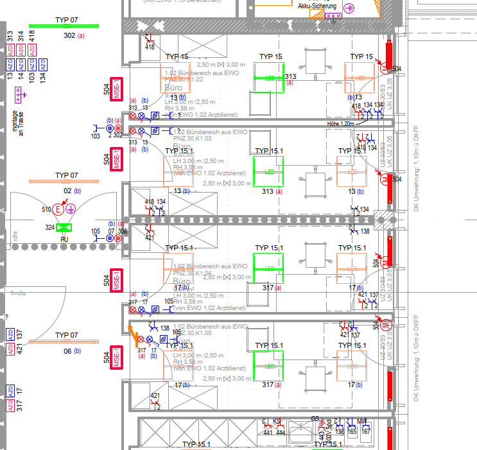Click the PU label under symbol 324
Viewport: 477px width, 450px height.
64,239
